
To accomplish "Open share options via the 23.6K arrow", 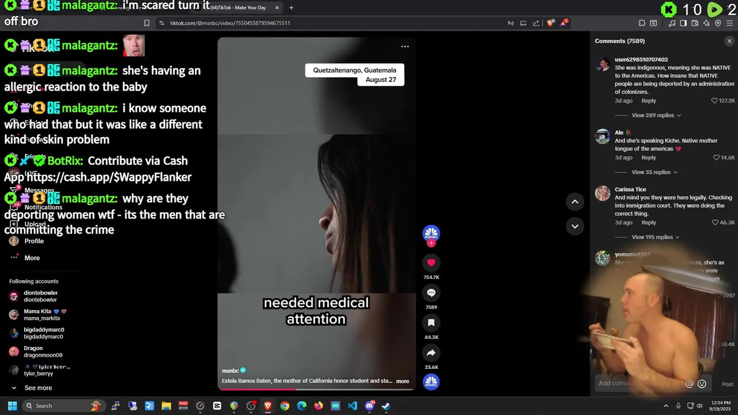I will (431, 353).
